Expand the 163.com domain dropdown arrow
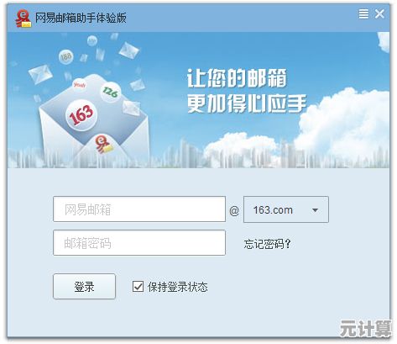 tap(315, 210)
